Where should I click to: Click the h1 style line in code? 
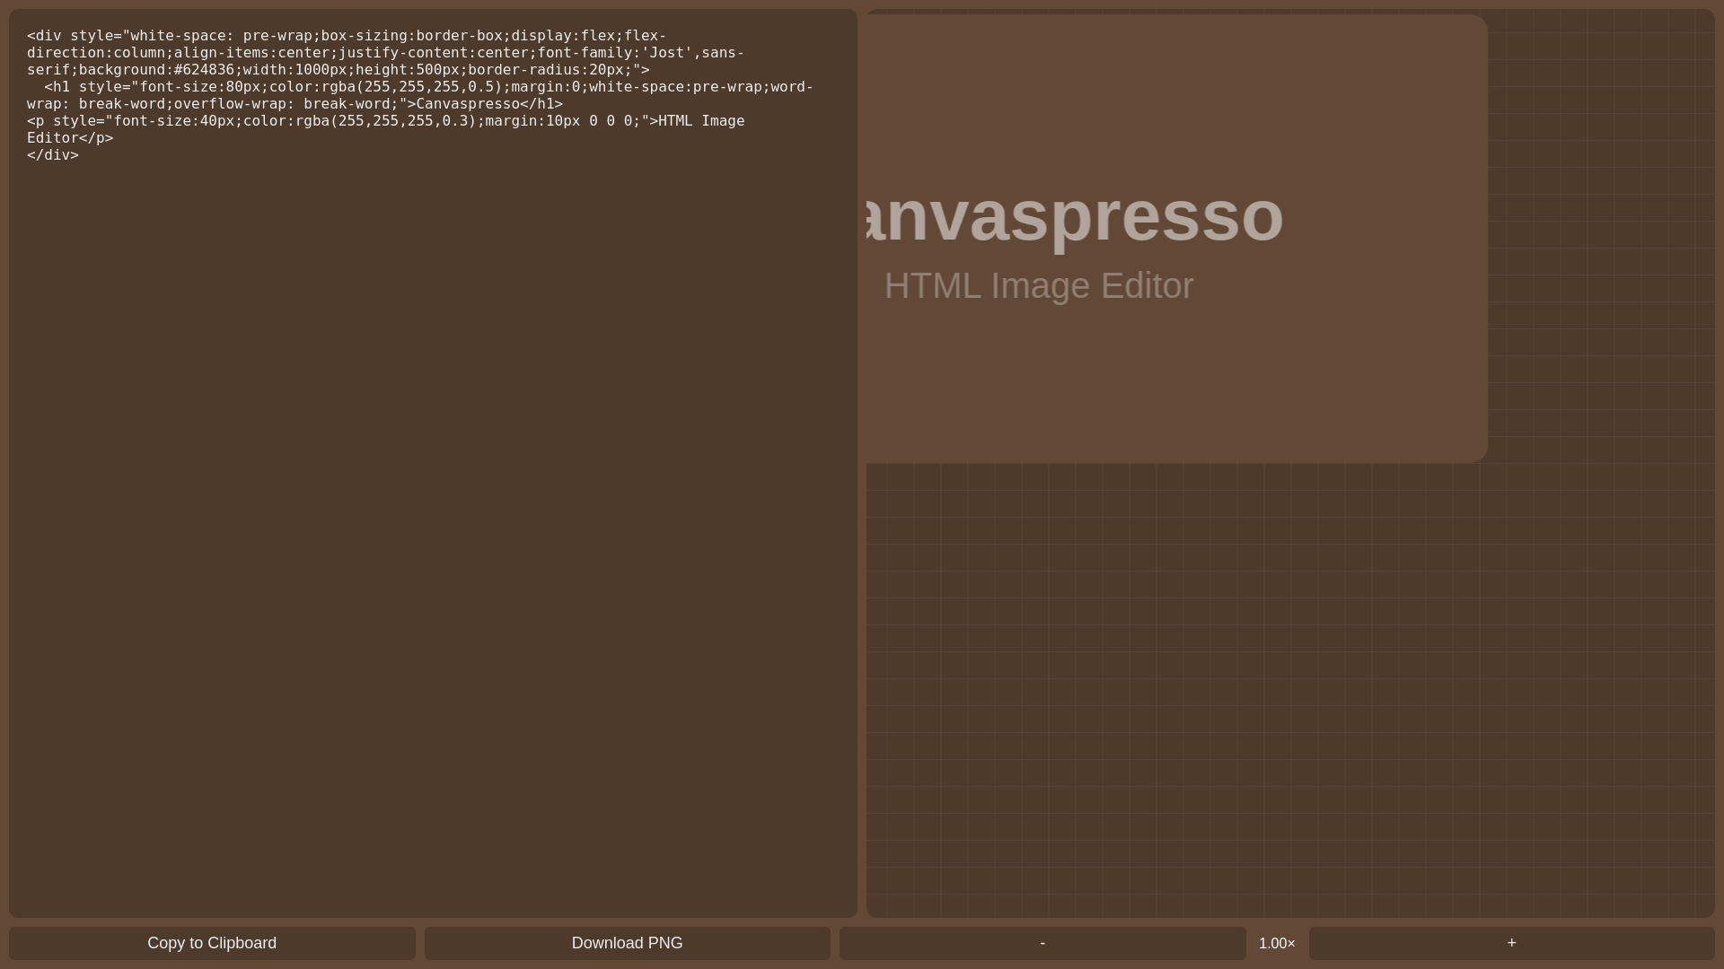tap(420, 95)
